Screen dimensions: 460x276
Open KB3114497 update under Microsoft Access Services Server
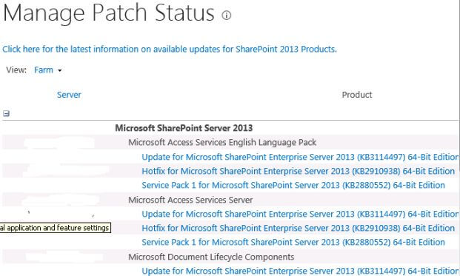300,214
